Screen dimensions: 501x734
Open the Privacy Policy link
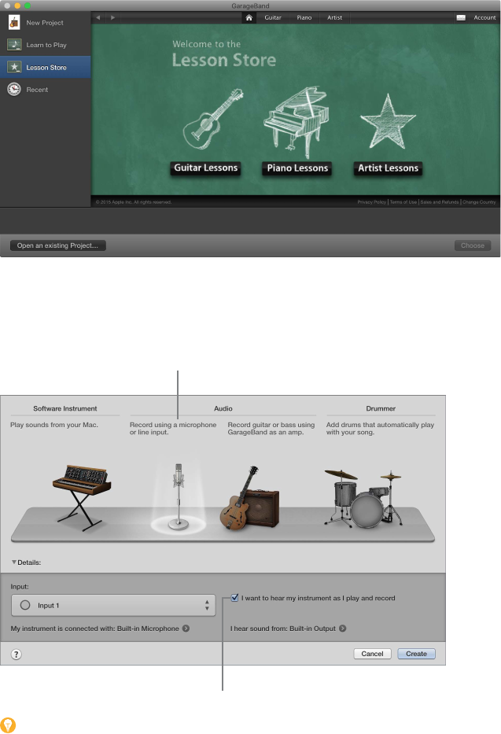pos(372,202)
